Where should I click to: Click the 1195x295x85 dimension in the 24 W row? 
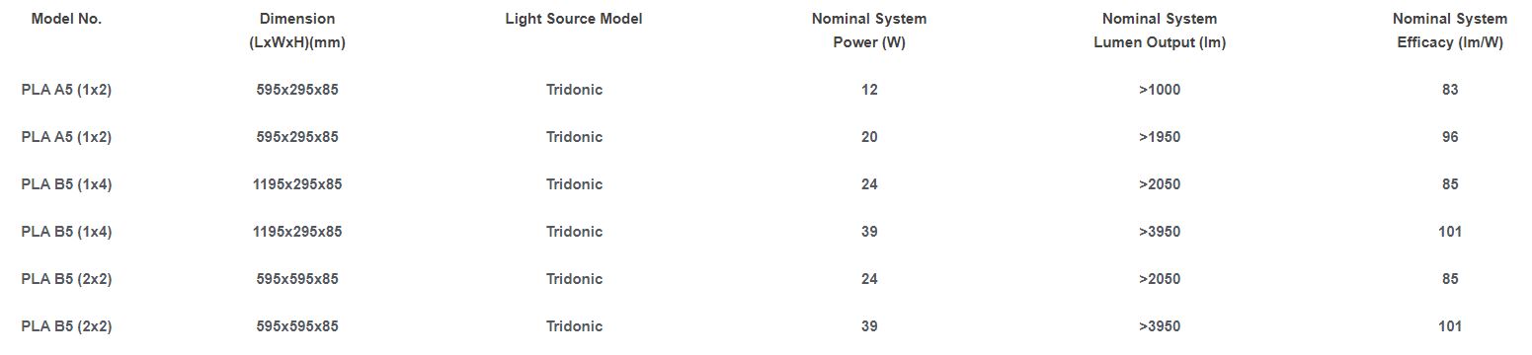(x=297, y=184)
